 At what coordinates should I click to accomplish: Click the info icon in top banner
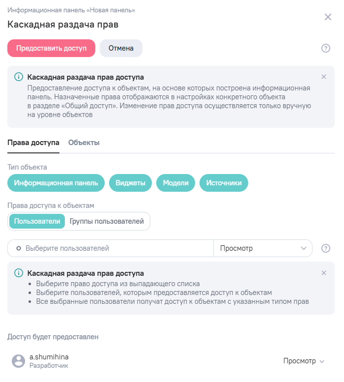(x=19, y=77)
